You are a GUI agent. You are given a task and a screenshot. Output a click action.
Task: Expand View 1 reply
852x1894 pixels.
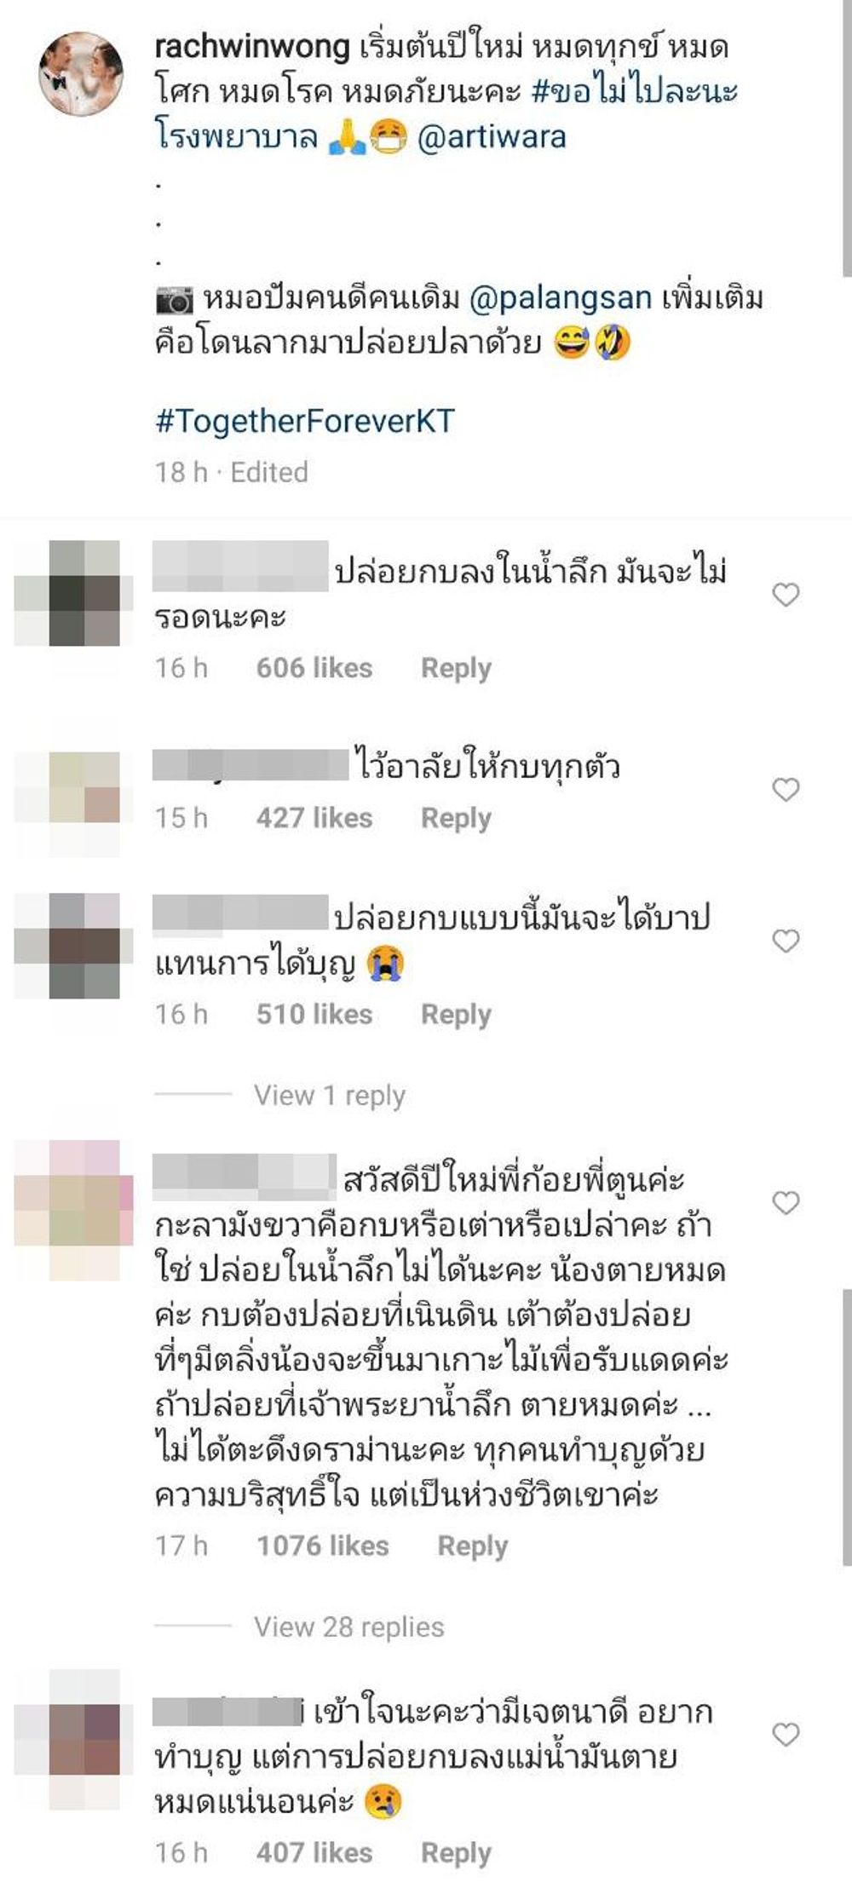(329, 1095)
